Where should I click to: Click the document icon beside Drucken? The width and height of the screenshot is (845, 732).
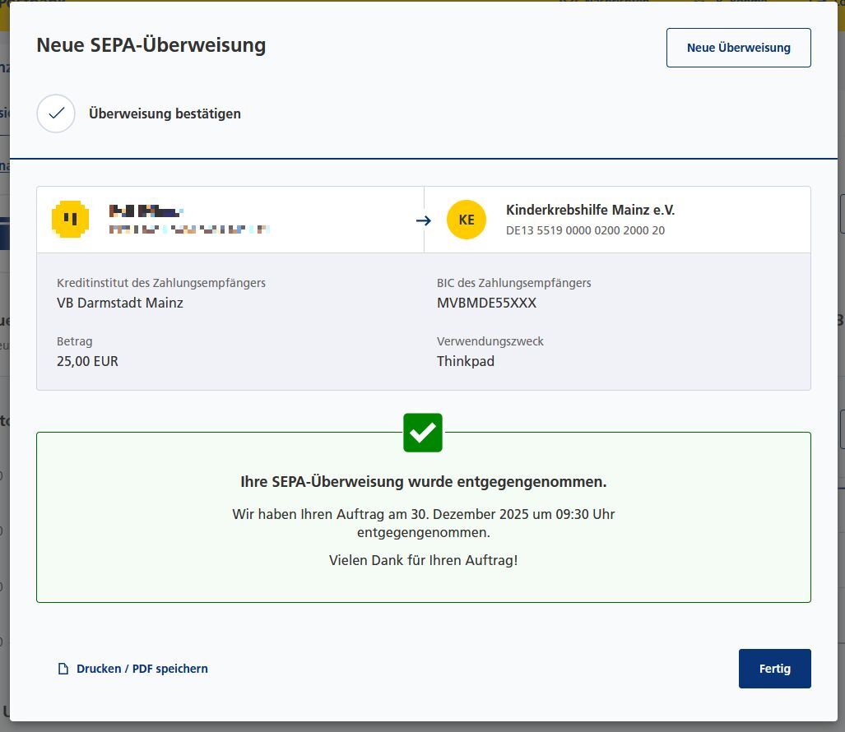click(63, 669)
